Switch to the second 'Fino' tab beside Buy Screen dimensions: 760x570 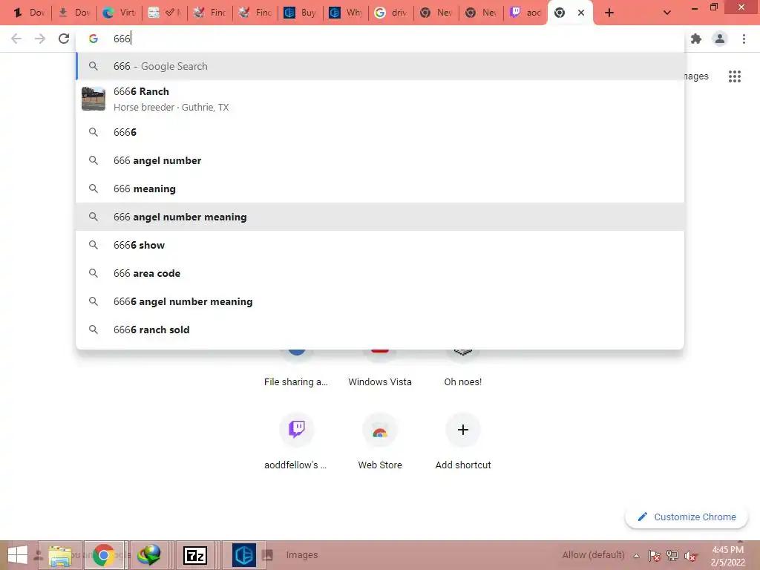(255, 13)
